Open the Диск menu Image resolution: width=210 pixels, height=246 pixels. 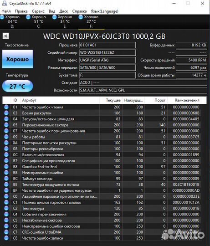coord(63,11)
